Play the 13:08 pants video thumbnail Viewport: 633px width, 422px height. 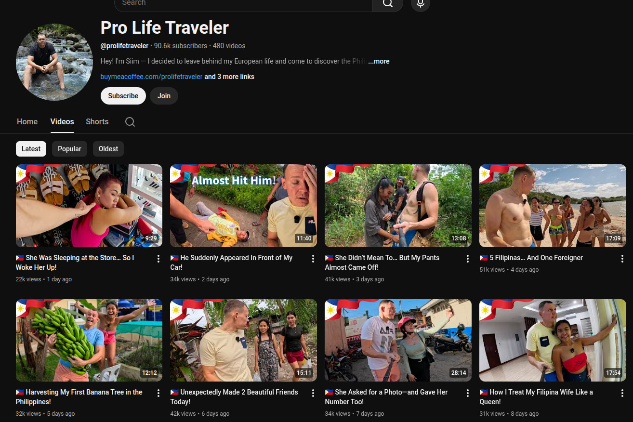(398, 206)
